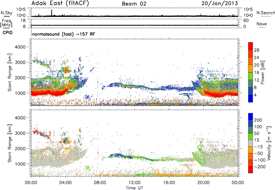The width and height of the screenshot is (275, 190).
Task: Click the 'Freq. [MHz]' axis label
Action: tap(6, 23)
